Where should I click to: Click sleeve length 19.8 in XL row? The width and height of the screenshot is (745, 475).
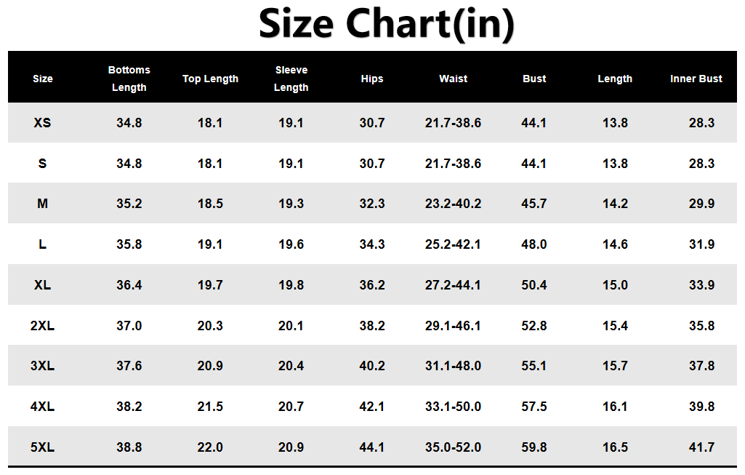click(291, 285)
